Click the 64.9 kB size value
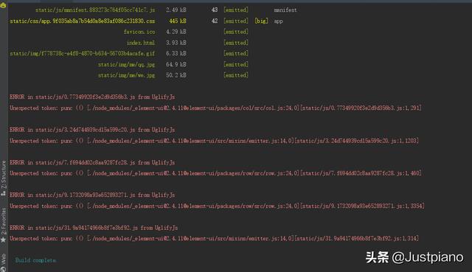 click(x=176, y=64)
